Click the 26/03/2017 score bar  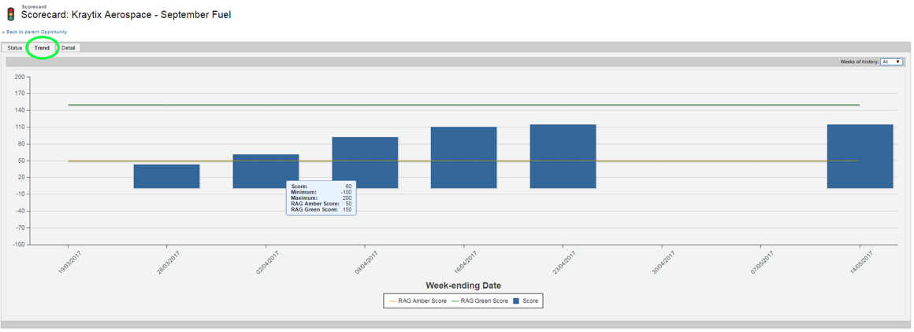(167, 176)
